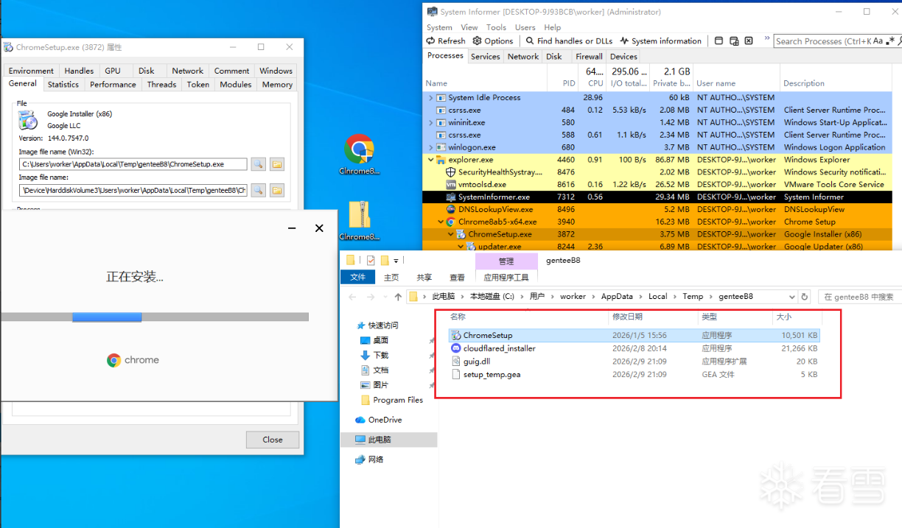
Task: Open Users menu in System Informer
Action: (x=525, y=27)
